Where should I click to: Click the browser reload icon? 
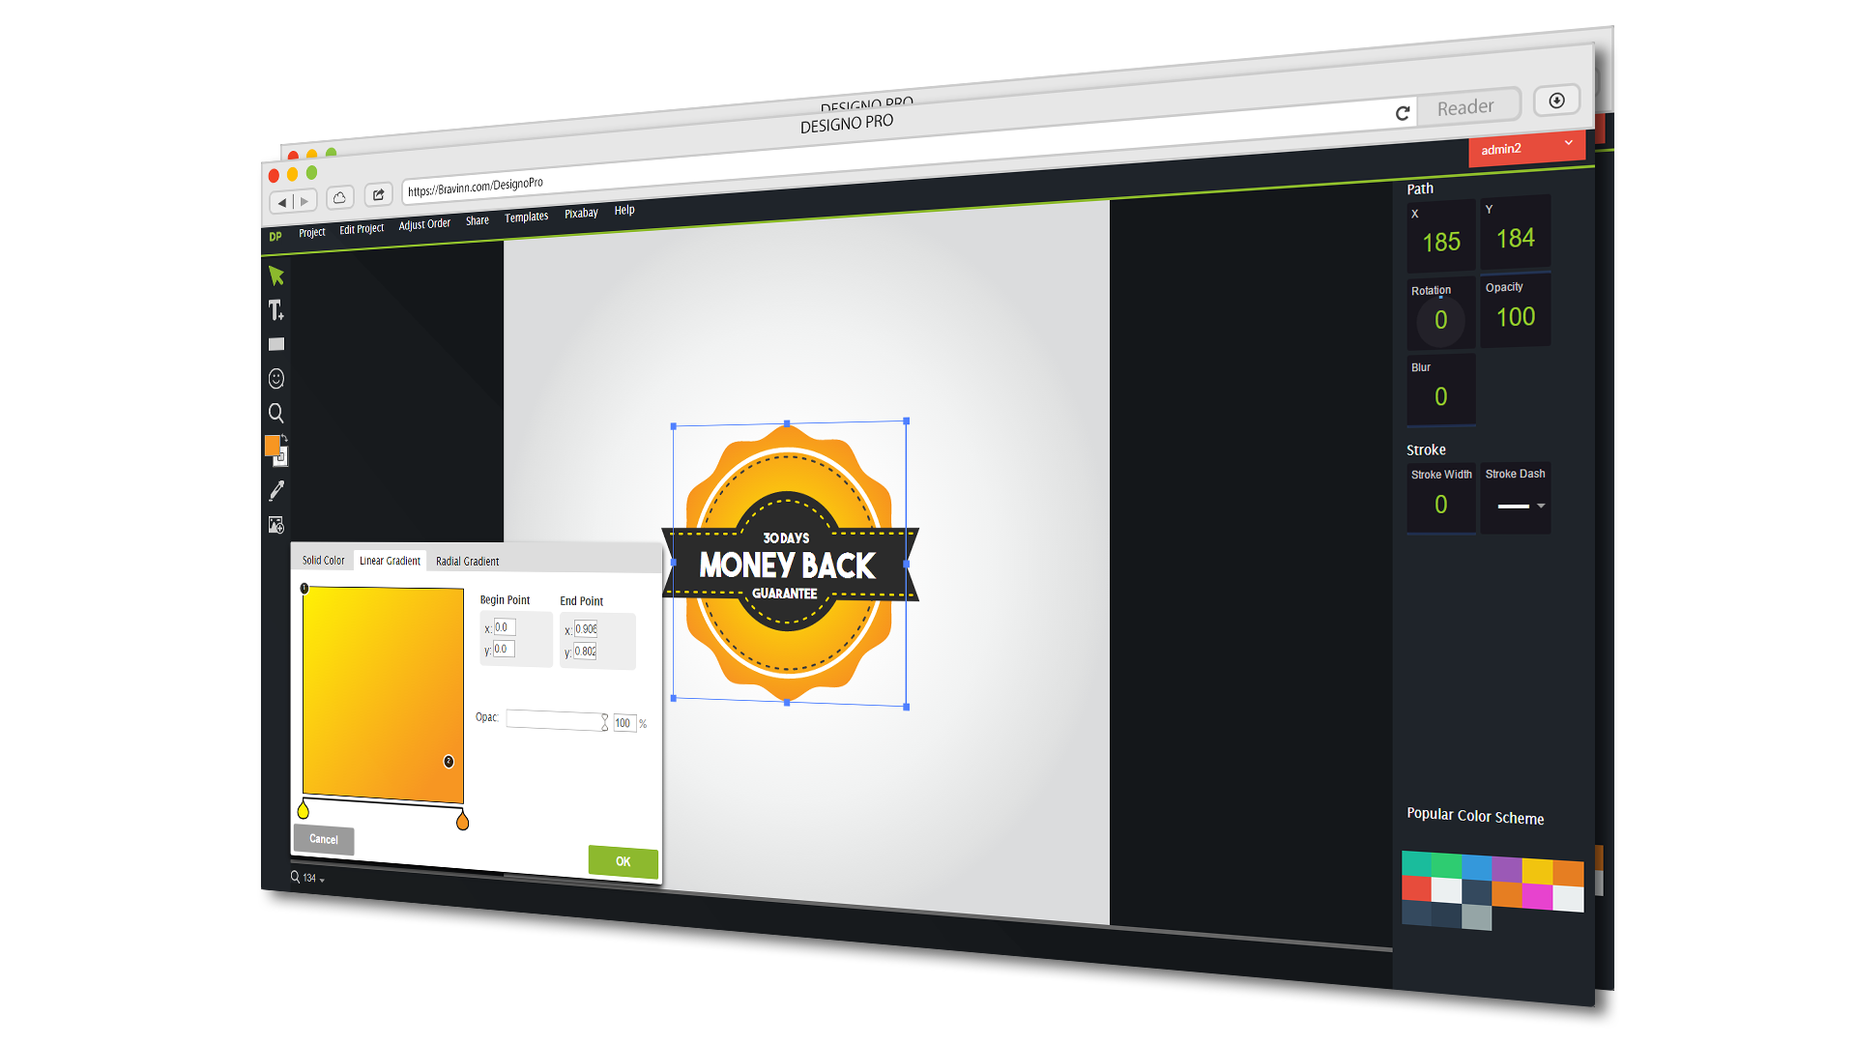click(1402, 114)
